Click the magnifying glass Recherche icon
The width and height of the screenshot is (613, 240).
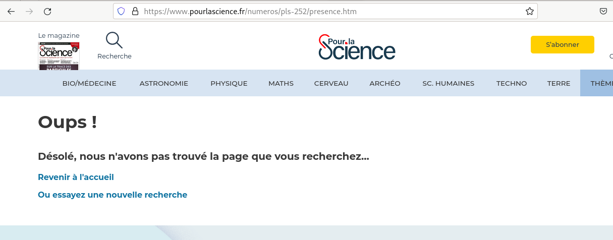(x=114, y=40)
